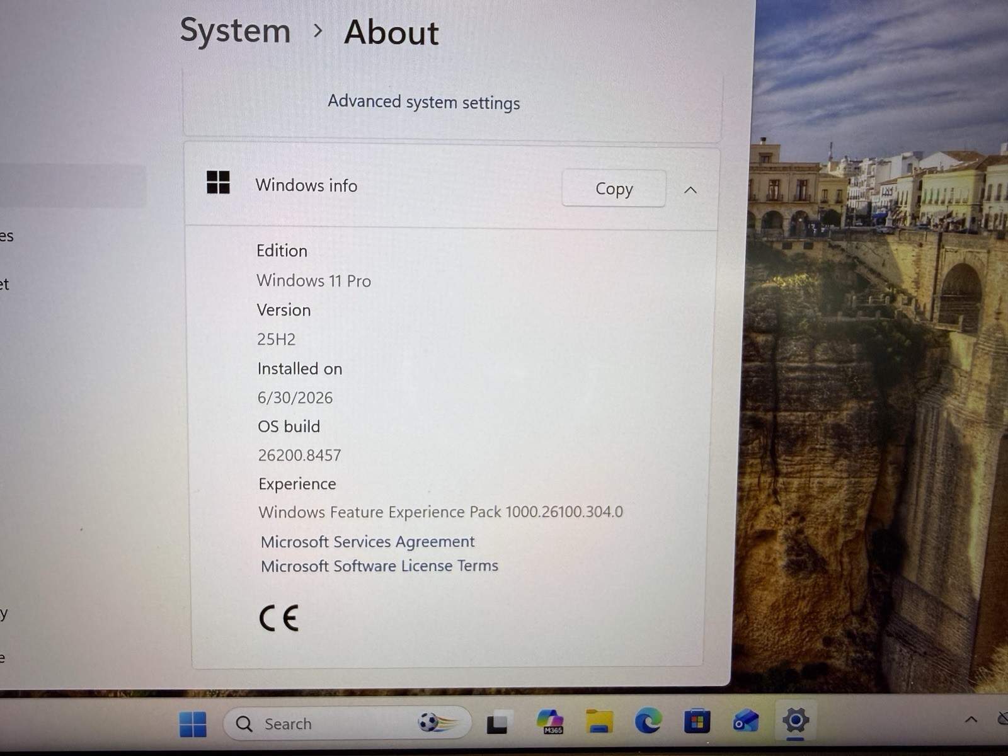Open Microsoft Services Agreement link
The image size is (1008, 756).
click(x=367, y=542)
